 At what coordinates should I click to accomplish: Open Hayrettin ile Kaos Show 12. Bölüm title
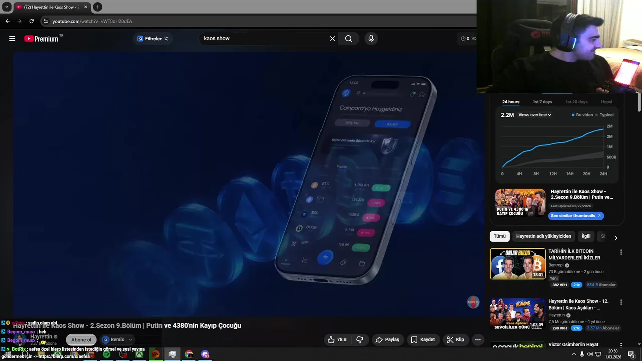[578, 305]
